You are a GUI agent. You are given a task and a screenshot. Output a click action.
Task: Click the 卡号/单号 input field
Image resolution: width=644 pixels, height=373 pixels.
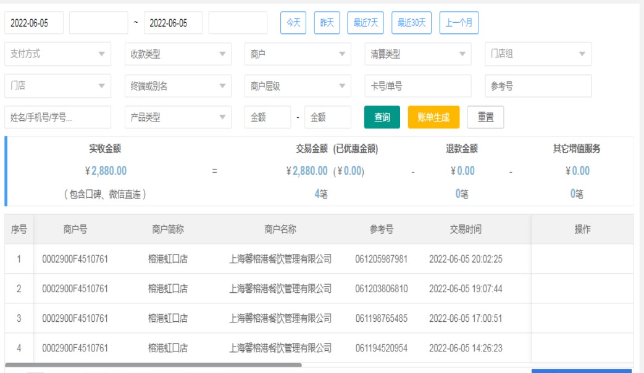click(417, 86)
